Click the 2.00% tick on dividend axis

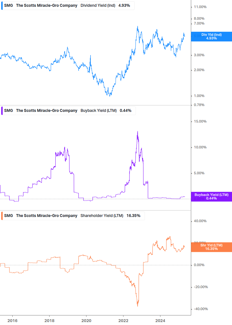tap(199, 70)
